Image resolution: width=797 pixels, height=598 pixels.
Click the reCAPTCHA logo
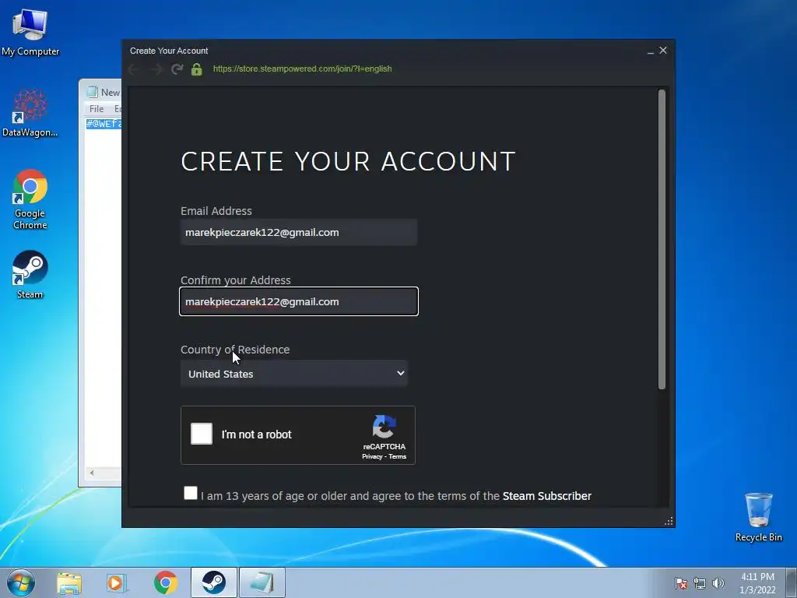pyautogui.click(x=384, y=427)
